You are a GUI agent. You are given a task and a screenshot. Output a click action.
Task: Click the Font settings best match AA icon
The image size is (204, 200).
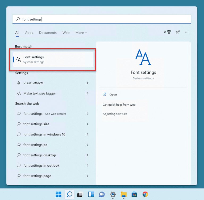click(19, 59)
